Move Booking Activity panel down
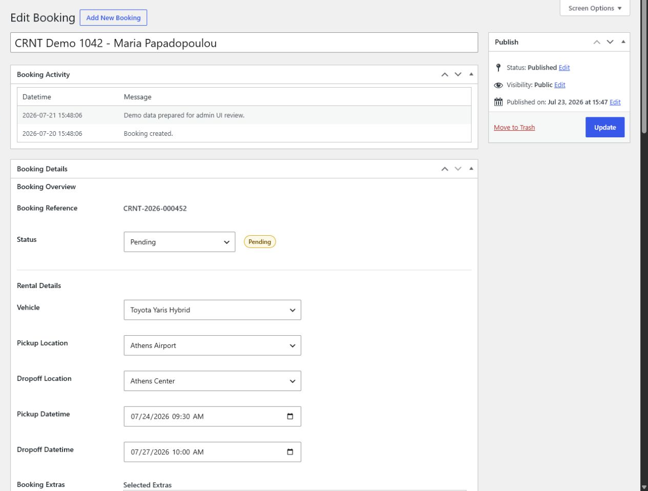 click(458, 74)
